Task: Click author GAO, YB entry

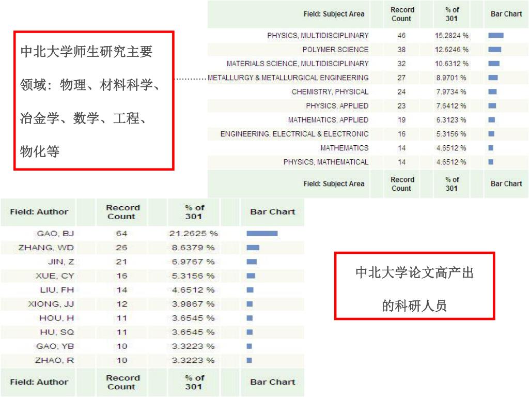Action: (55, 346)
